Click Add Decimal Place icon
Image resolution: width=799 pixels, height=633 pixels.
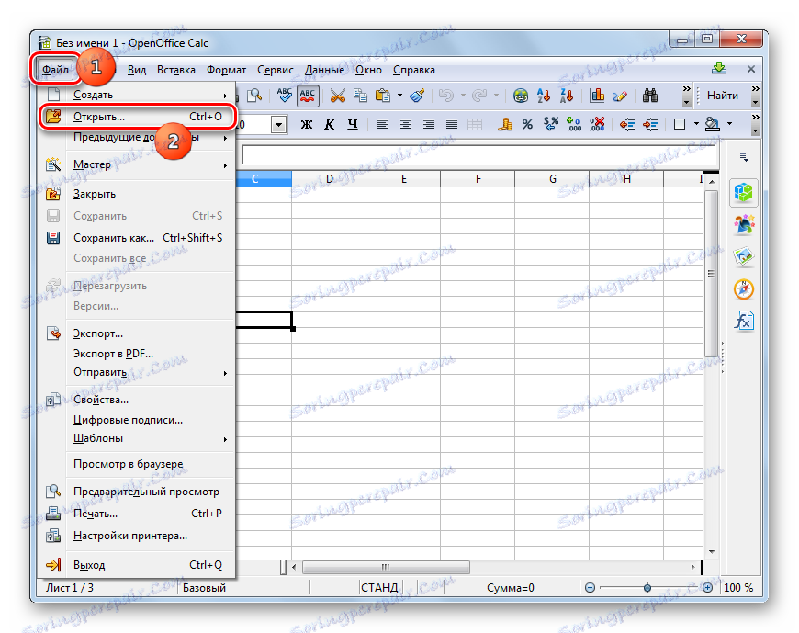574,124
